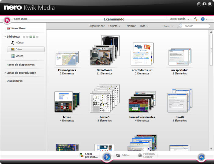Image resolution: width=214 pixels, height=164 pixels.
Task: Select the Música note icon
Action: pyautogui.click(x=13, y=43)
